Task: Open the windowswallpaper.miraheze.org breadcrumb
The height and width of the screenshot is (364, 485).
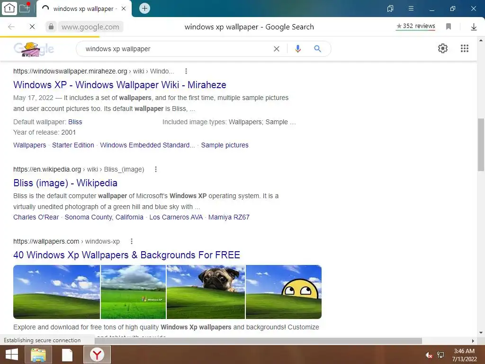Action: point(94,71)
